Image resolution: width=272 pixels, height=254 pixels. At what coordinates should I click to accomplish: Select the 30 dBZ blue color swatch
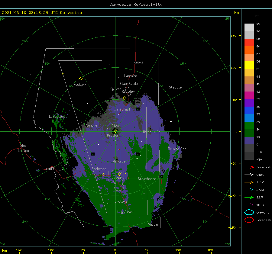coord(249,118)
